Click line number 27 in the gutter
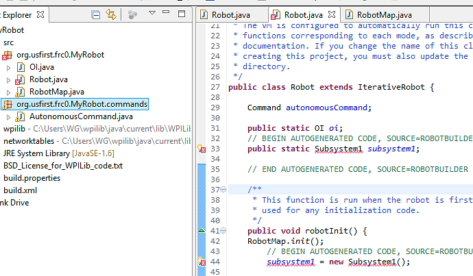Viewport: 473px width, 276px height. coord(215,87)
